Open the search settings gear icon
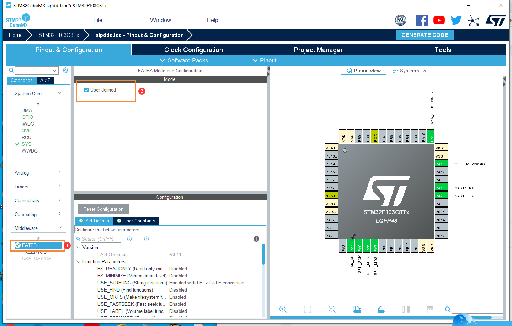 click(65, 70)
